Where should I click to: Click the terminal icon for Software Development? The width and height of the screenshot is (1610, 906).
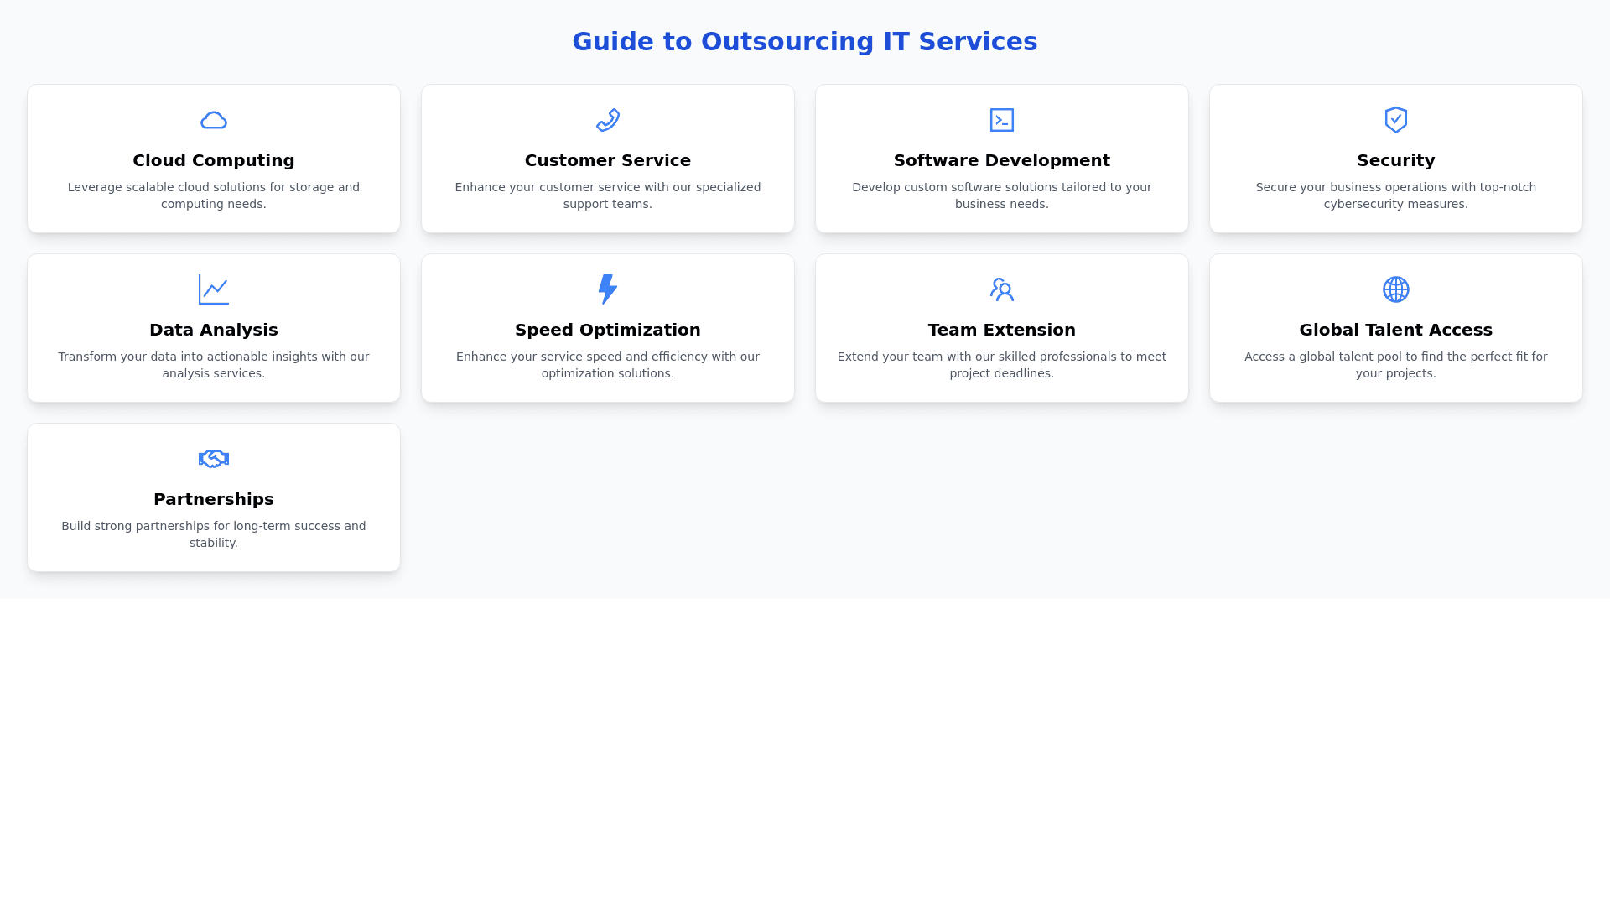tap(1001, 120)
